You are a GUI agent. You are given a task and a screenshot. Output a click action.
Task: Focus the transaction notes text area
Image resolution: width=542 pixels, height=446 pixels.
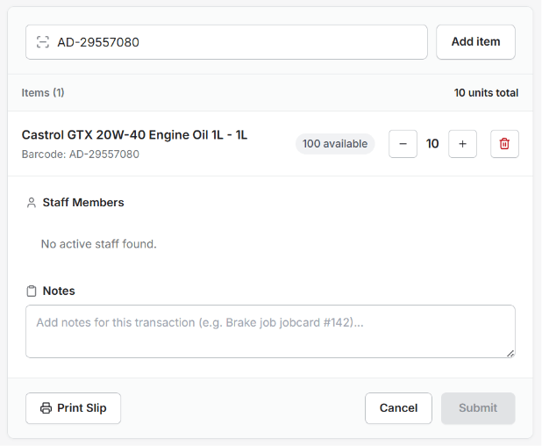click(x=270, y=332)
